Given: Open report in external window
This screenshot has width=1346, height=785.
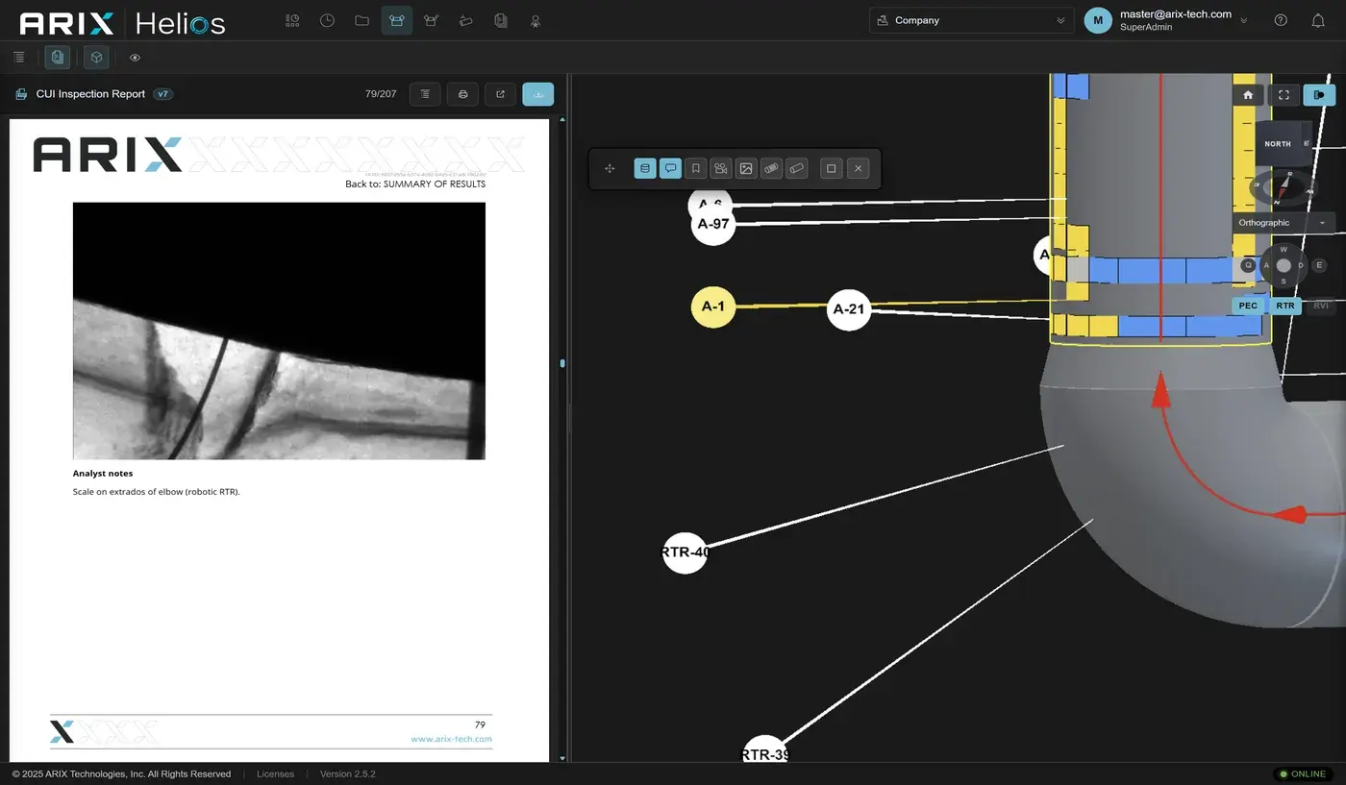Looking at the screenshot, I should click(x=500, y=94).
